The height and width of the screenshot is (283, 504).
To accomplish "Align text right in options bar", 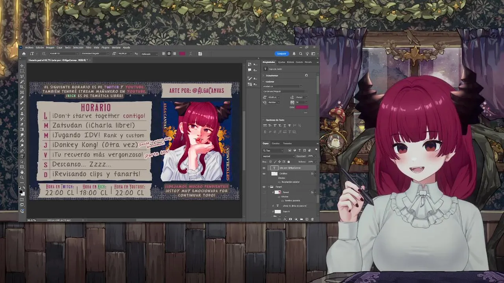I will click(x=174, y=54).
